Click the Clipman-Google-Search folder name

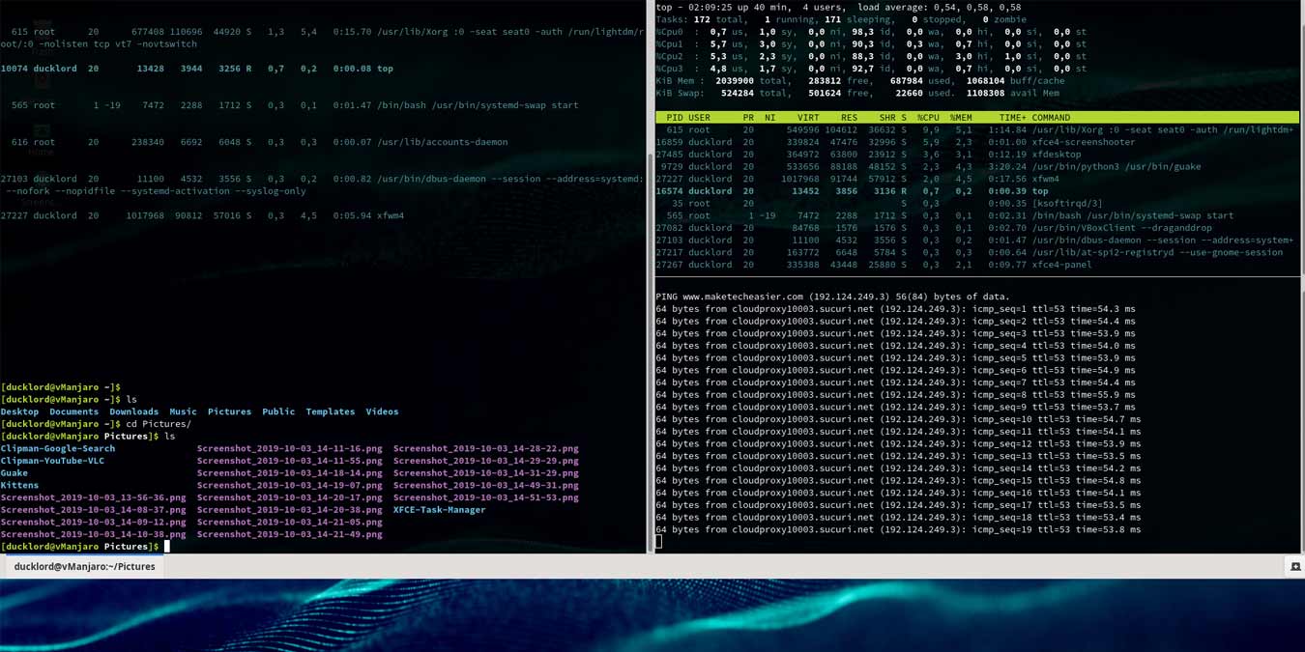pos(57,448)
